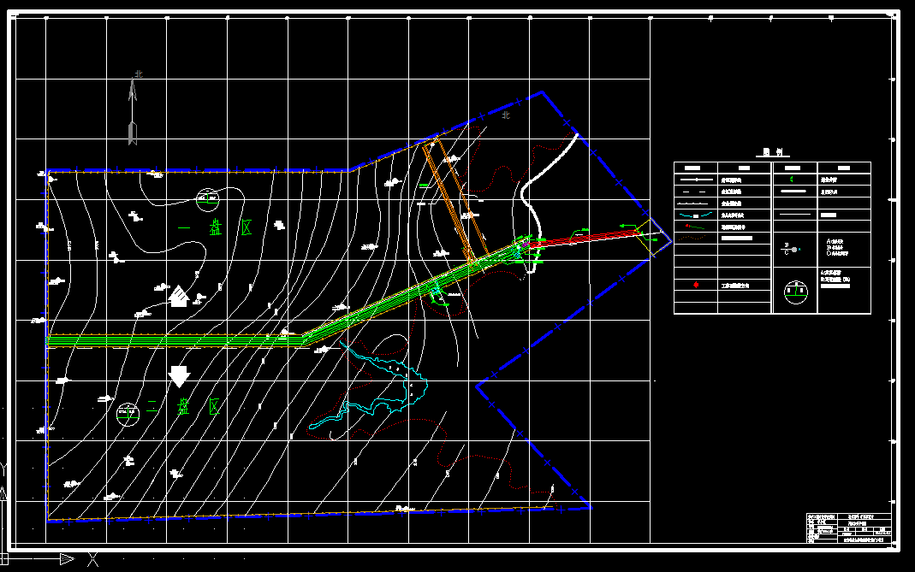Pick the cyan curved line legend symbol

pyautogui.click(x=696, y=215)
